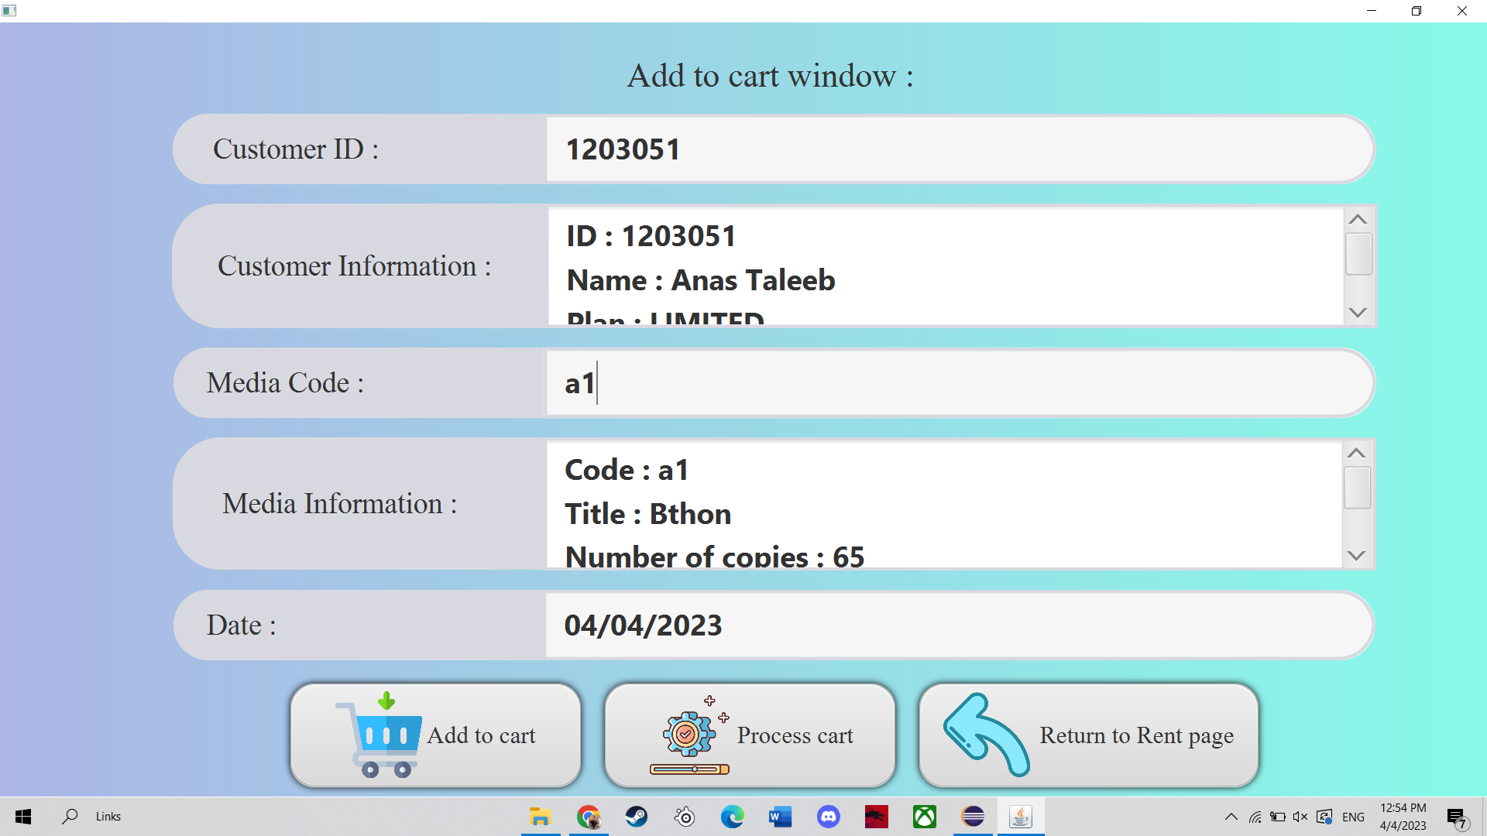
Task: Switch to the Eclipse IDE taskbar icon
Action: [973, 817]
